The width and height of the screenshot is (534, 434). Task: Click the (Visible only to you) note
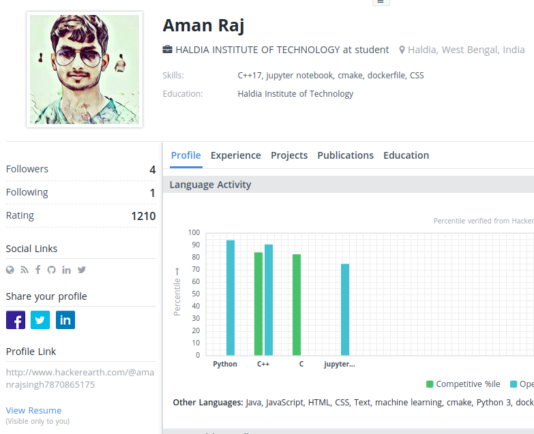click(x=38, y=421)
